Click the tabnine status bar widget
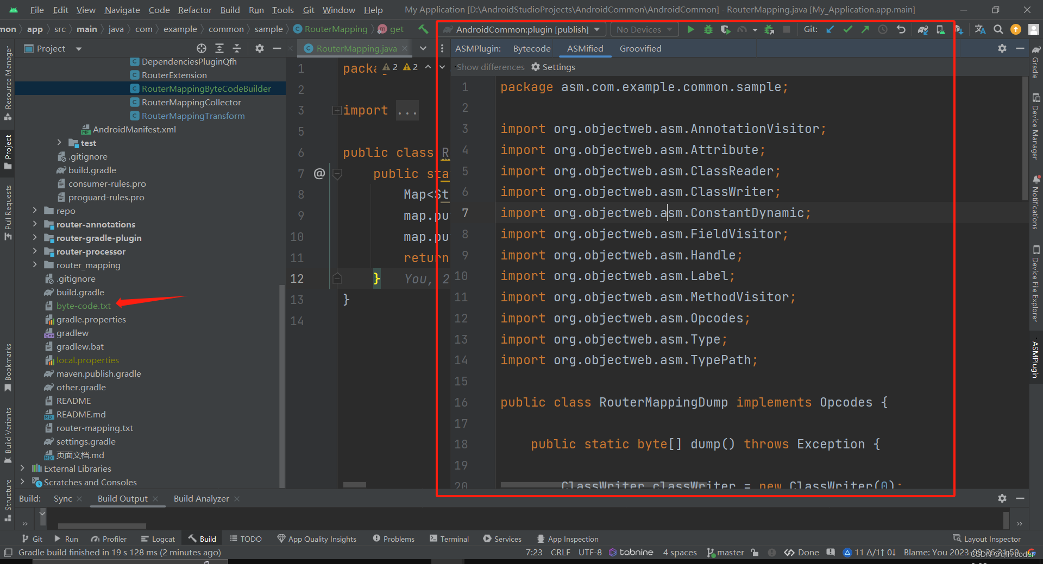This screenshot has width=1043, height=564. (x=631, y=552)
